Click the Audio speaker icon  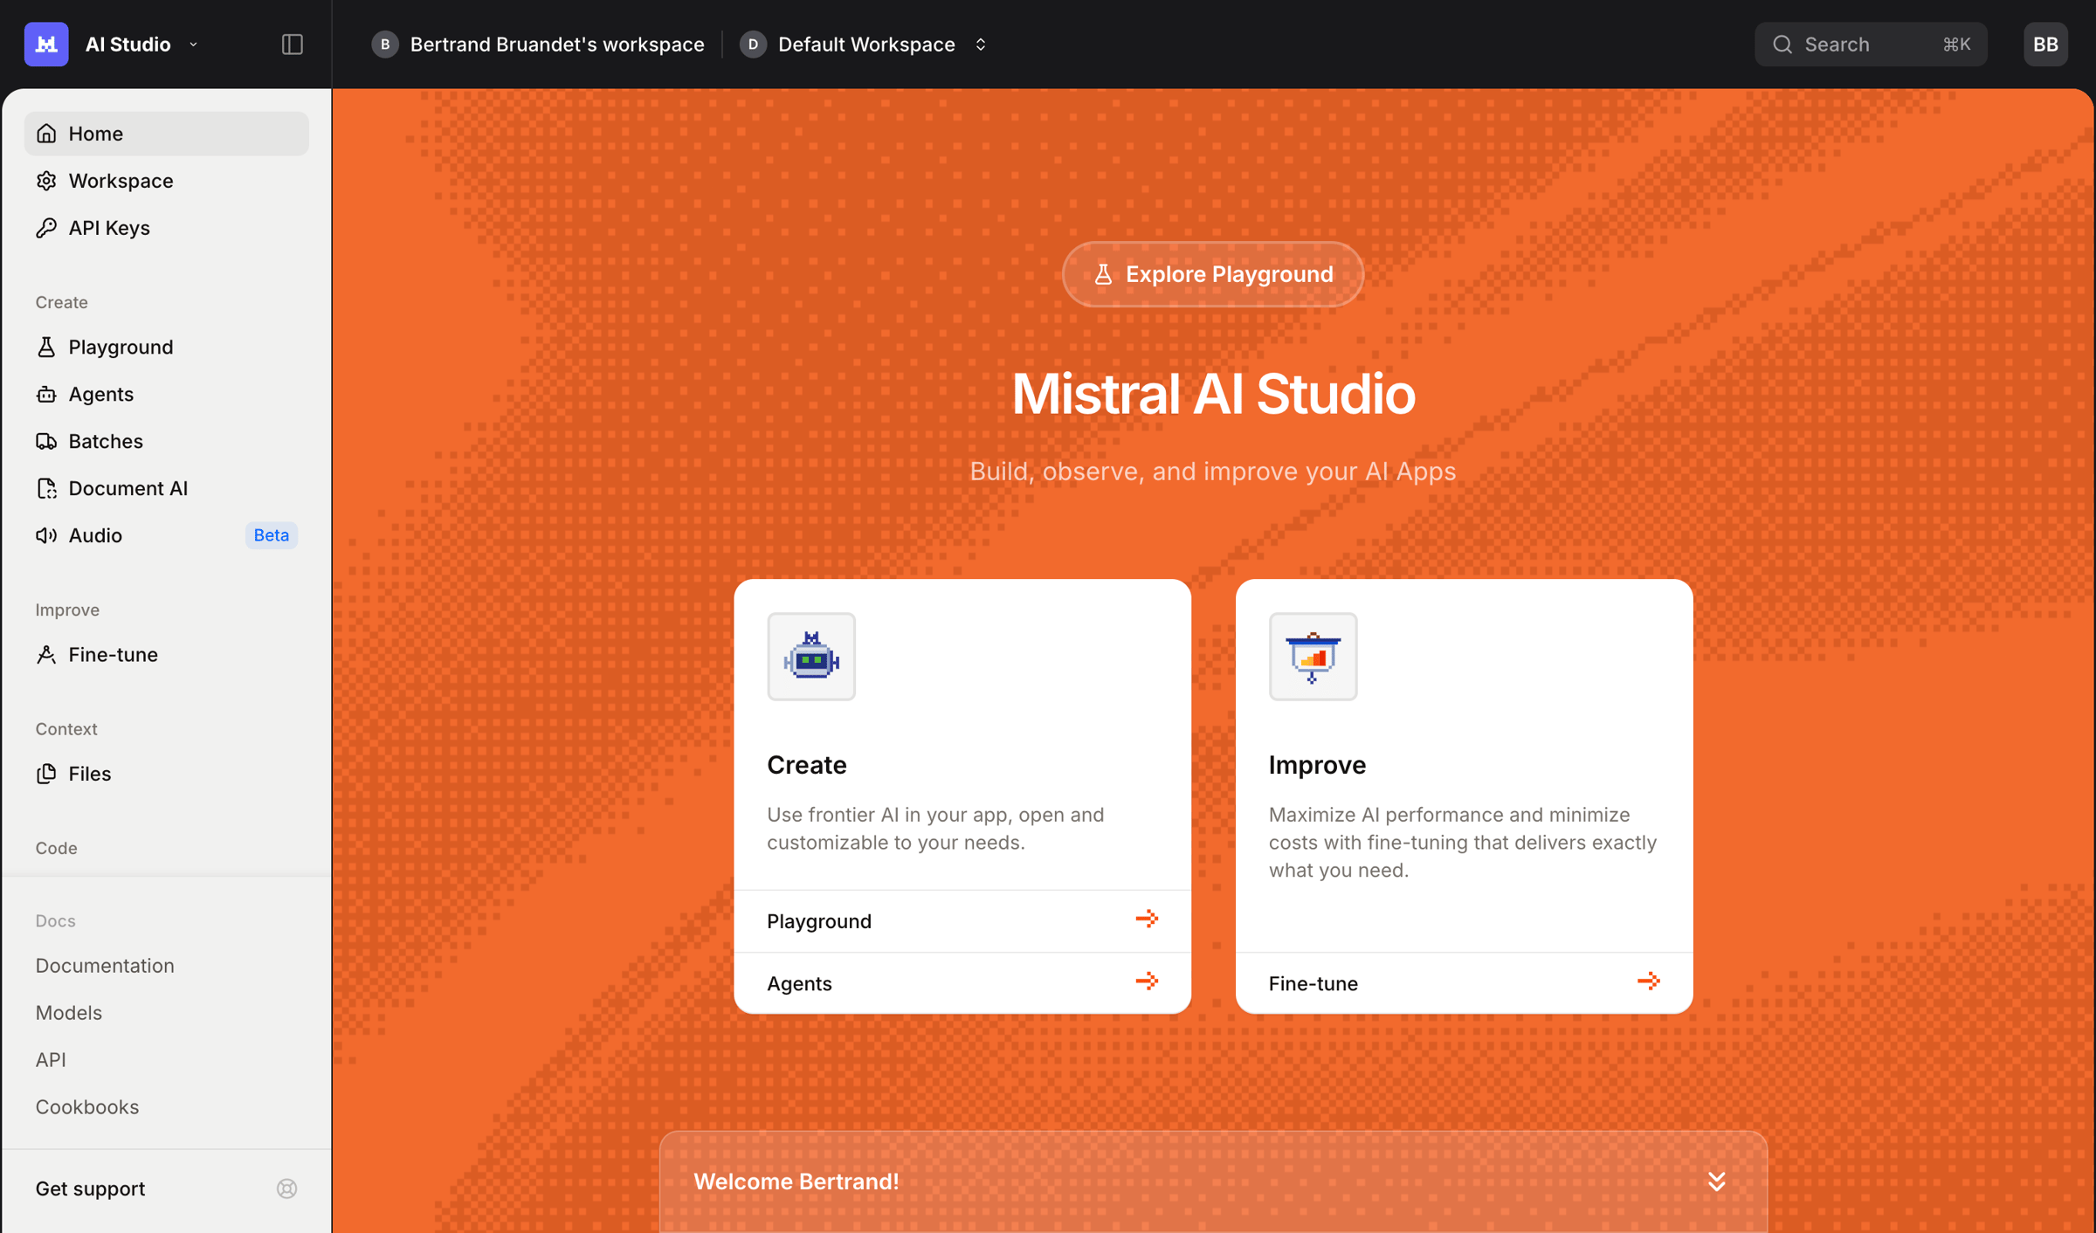[46, 535]
